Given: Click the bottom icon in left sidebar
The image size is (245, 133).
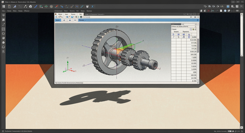Looking at the screenshot, I should click(3, 51).
